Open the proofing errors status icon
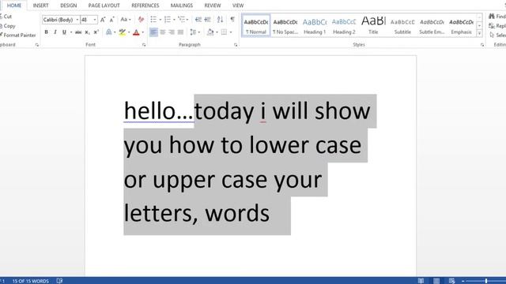 click(x=59, y=281)
